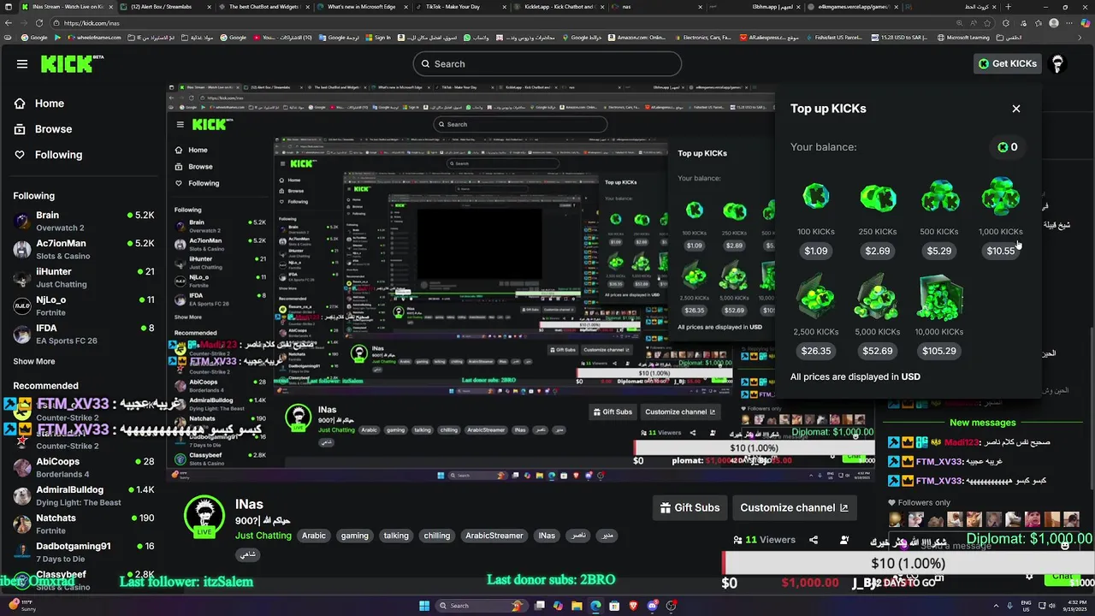Image resolution: width=1095 pixels, height=616 pixels.
Task: Select the ArabicStreamer tag
Action: click(494, 536)
